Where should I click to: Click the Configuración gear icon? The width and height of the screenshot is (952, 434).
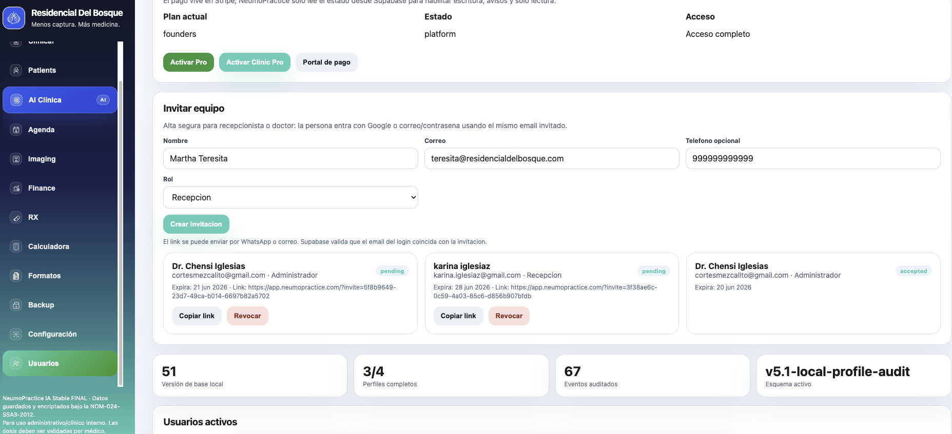click(16, 334)
